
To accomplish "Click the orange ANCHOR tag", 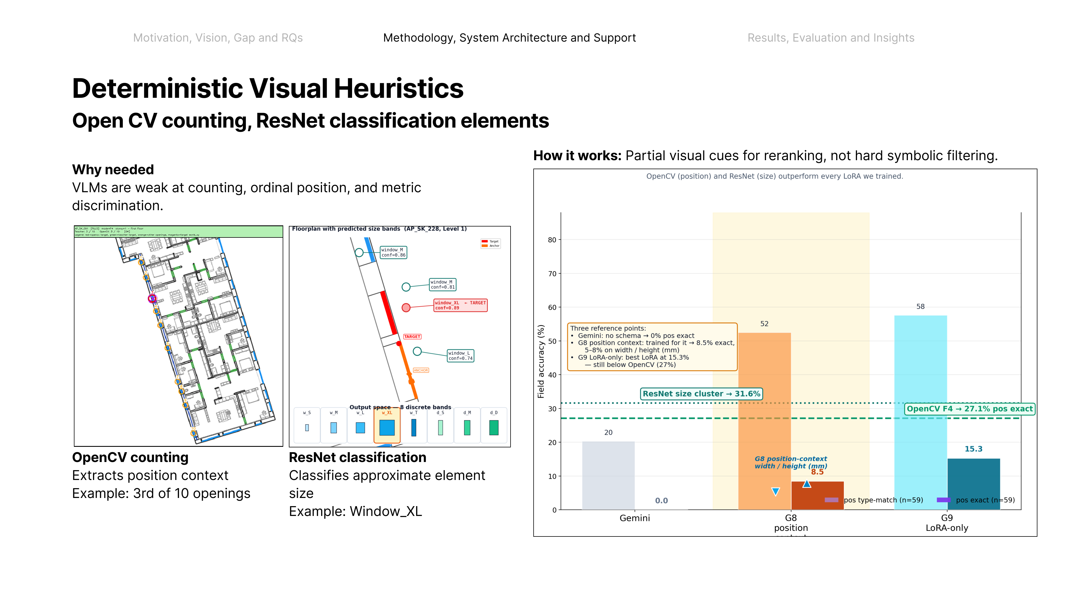I will 421,370.
